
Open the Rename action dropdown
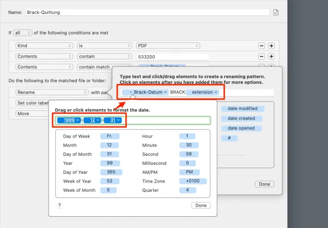[50, 93]
